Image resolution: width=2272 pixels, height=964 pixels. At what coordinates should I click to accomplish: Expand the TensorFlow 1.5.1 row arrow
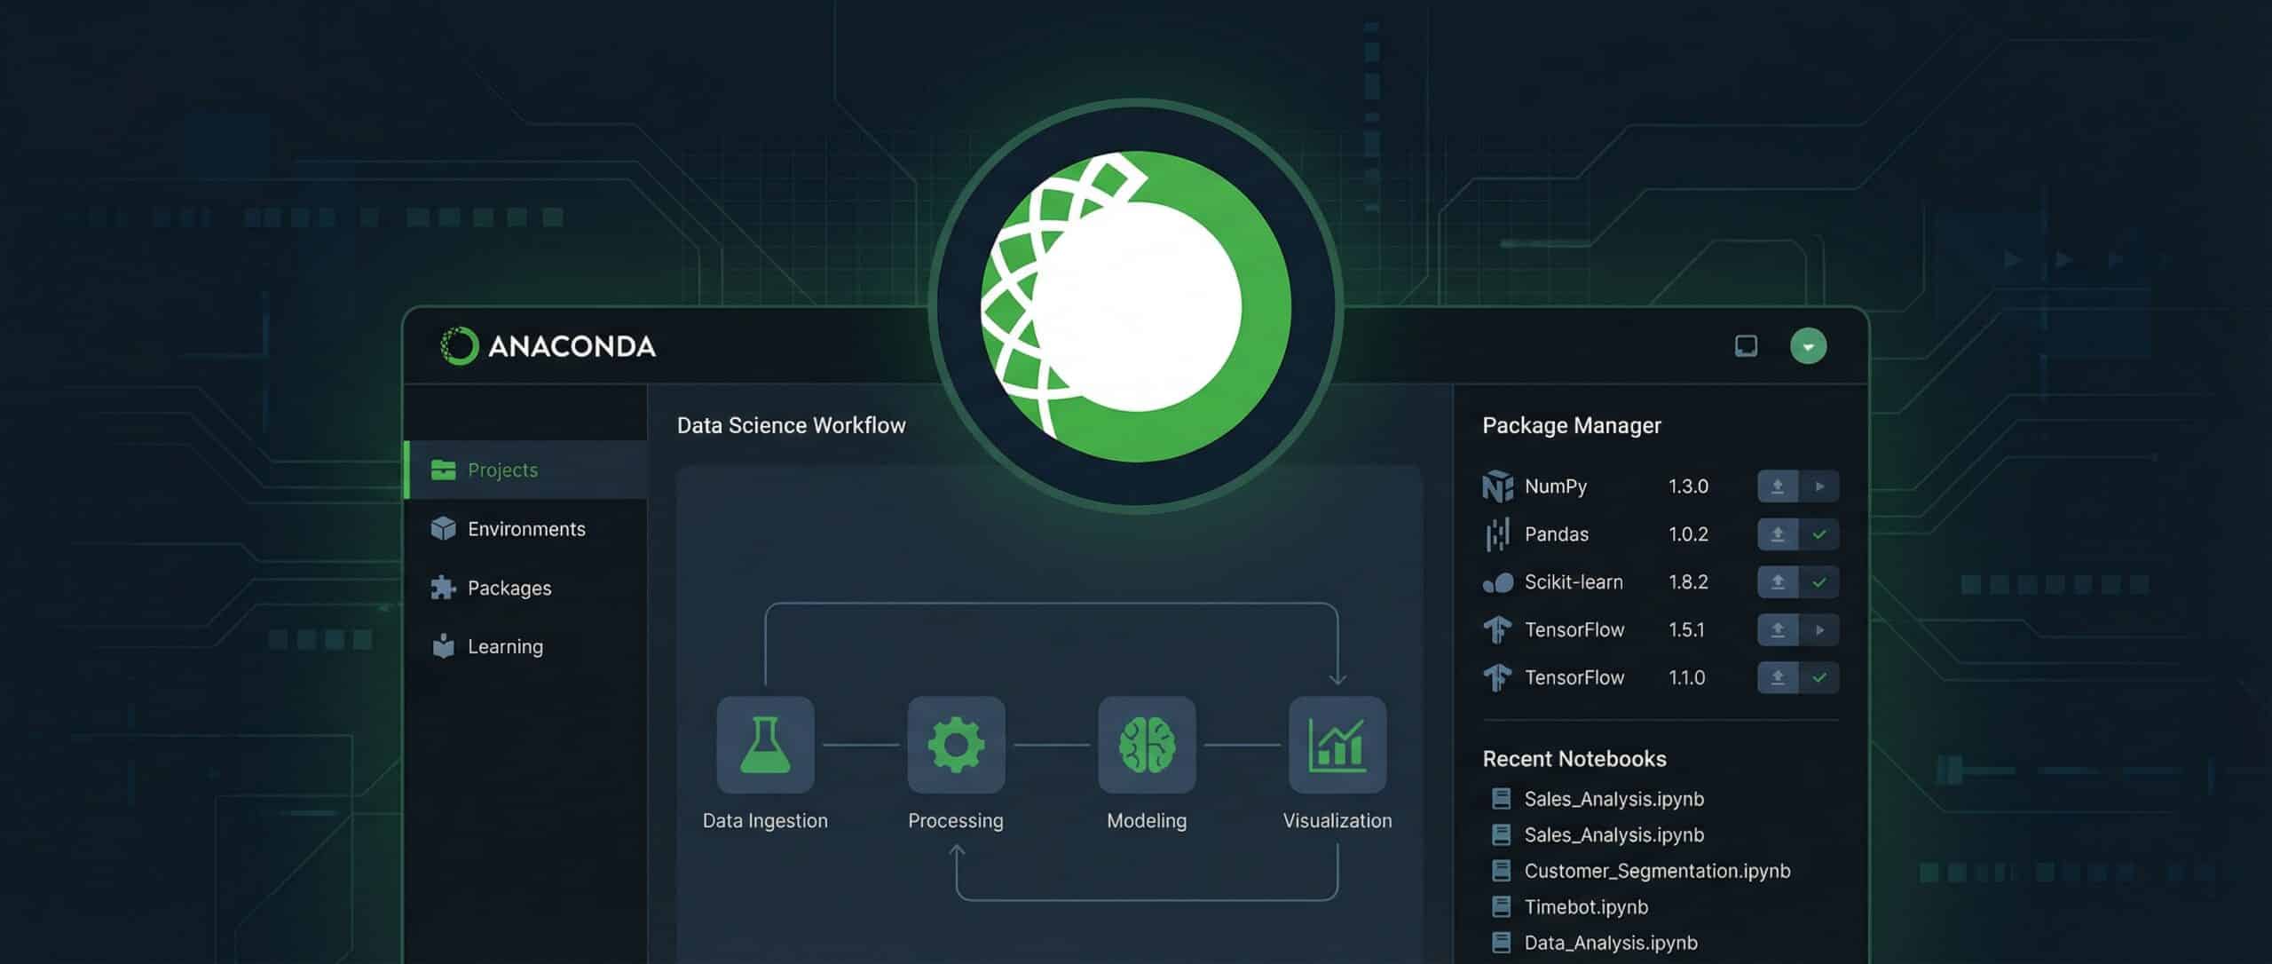click(x=1819, y=630)
